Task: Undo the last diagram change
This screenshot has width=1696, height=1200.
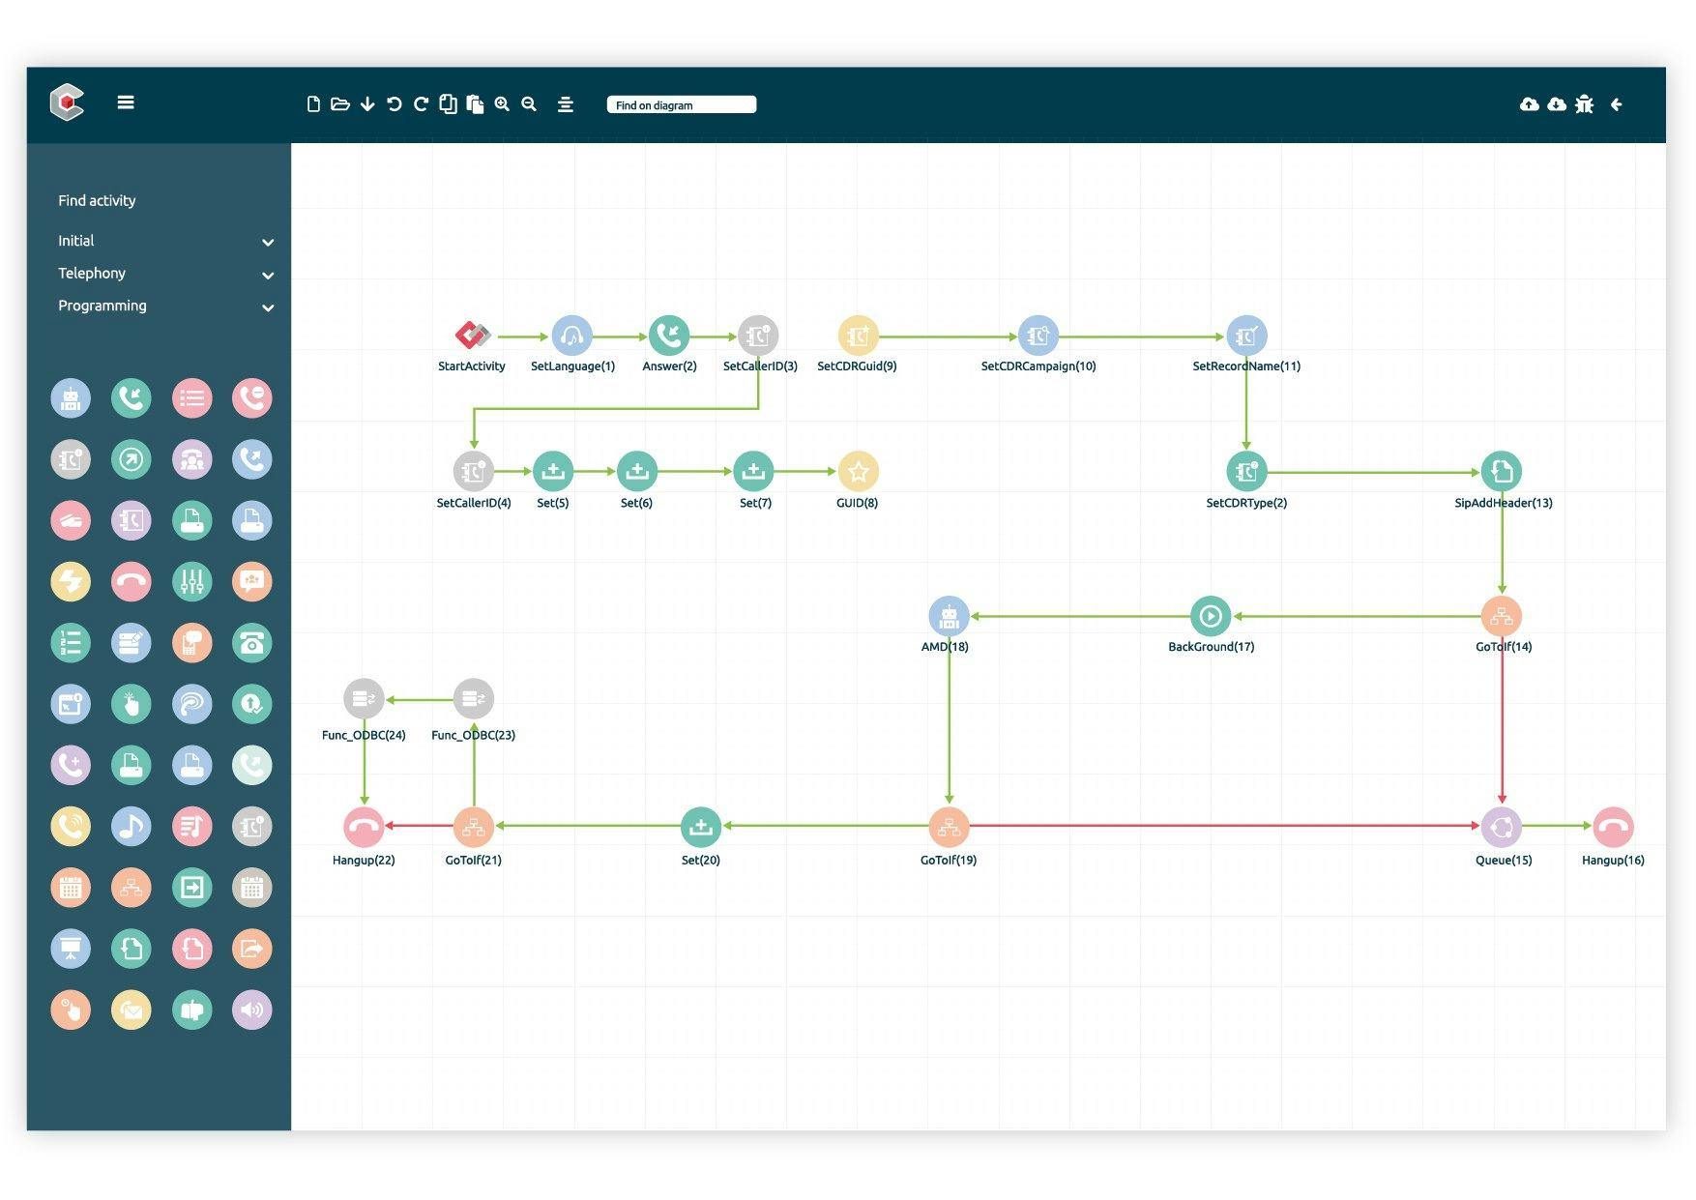Action: tap(394, 104)
